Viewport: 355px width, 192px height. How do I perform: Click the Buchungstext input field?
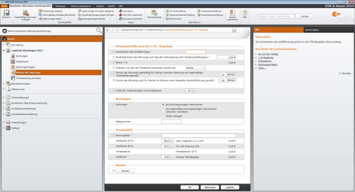point(199,135)
